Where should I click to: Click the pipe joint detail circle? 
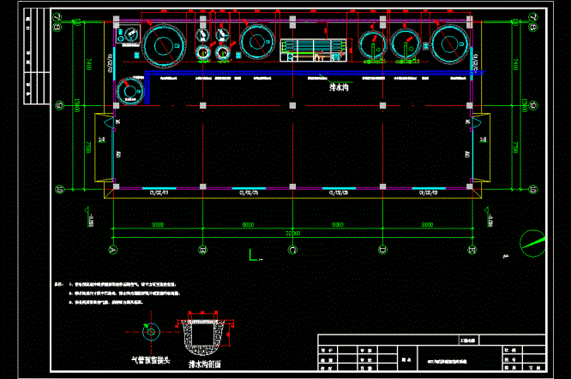pyautogui.click(x=151, y=332)
